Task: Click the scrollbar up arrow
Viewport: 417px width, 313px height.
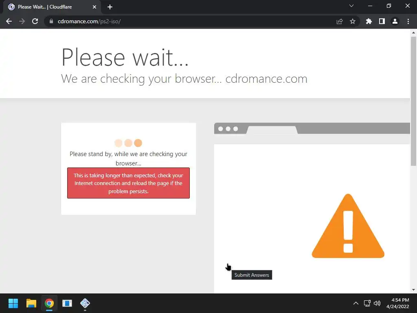Action: (413, 33)
